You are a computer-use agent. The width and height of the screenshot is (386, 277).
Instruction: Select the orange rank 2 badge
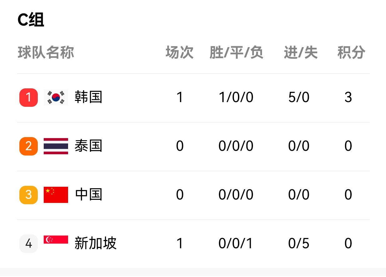[28, 146]
